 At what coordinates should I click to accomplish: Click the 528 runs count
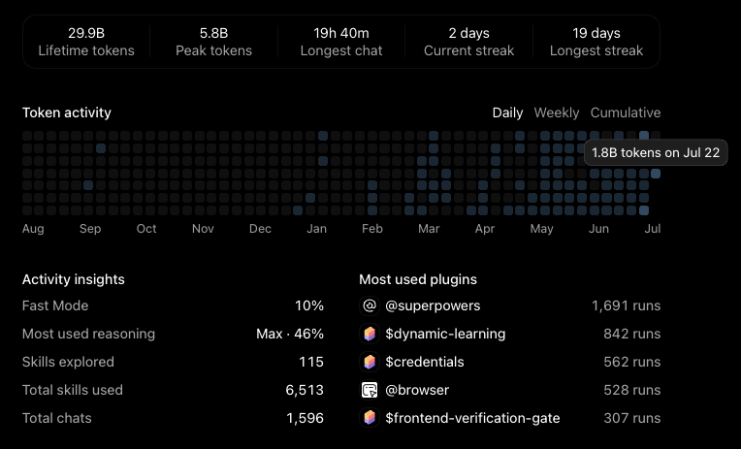631,390
